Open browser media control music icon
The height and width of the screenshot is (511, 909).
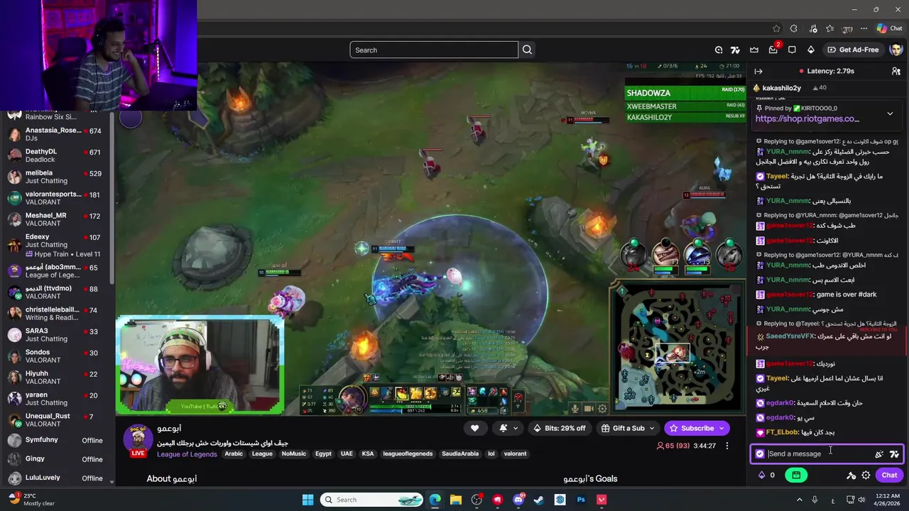click(x=812, y=28)
